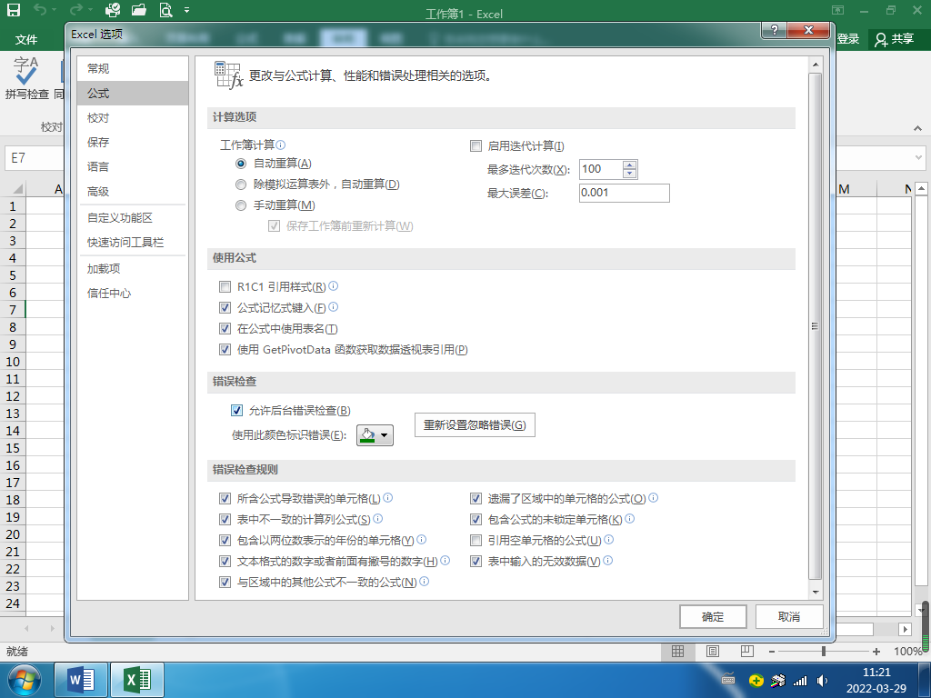Click info icon beside 包含以两位数表示的年份的单元格
Screen dimensions: 931x698
tap(422, 539)
